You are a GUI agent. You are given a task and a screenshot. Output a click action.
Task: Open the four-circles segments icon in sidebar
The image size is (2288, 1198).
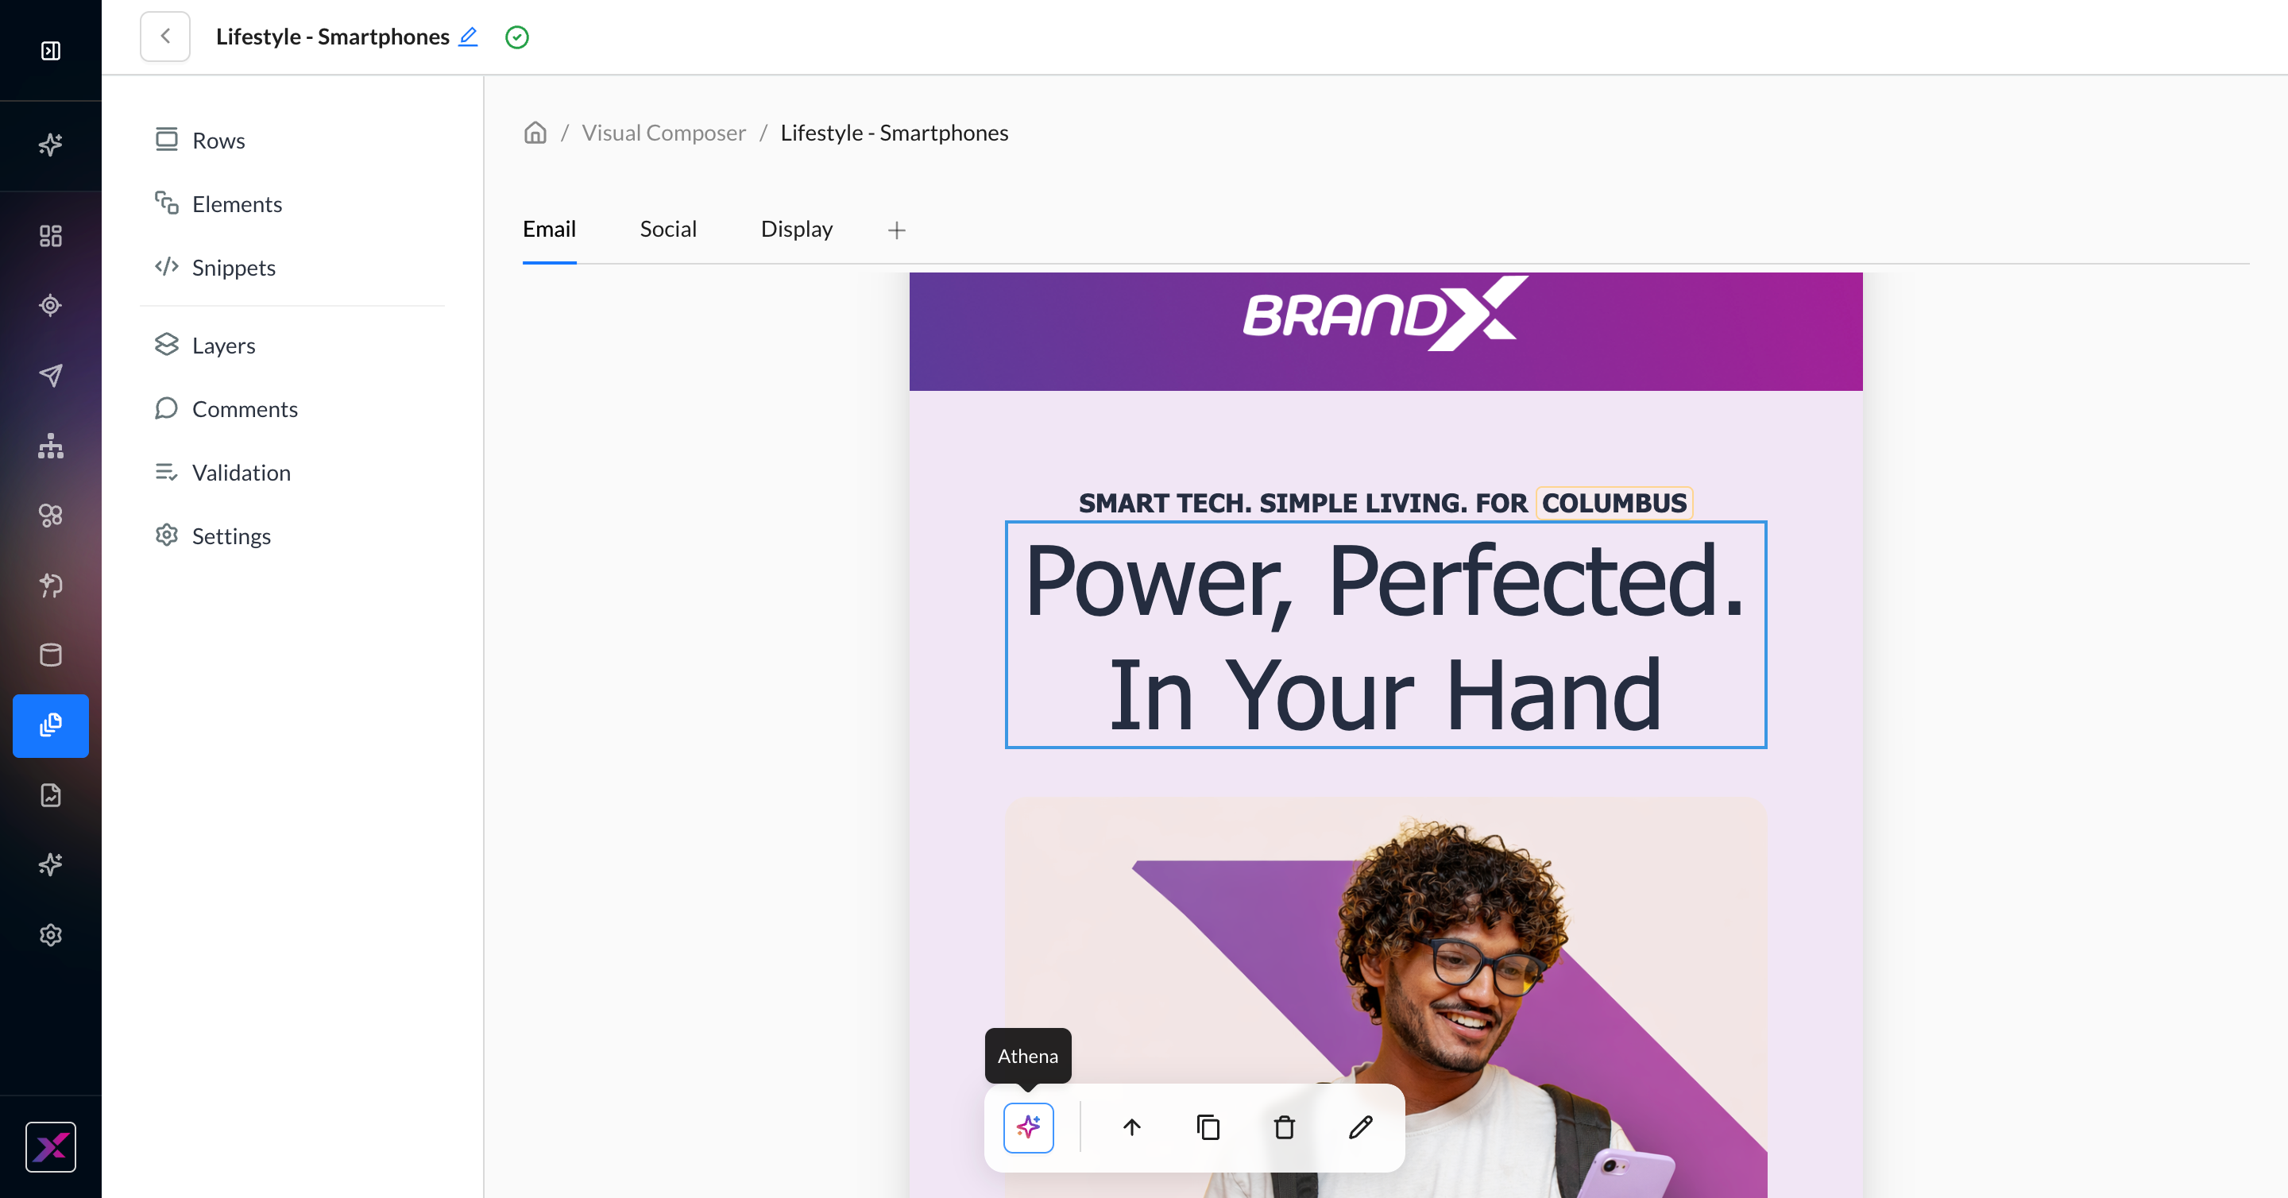51,515
